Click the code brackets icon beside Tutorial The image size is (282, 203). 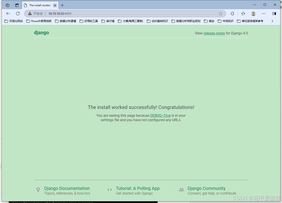click(110, 190)
